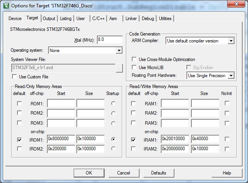Enable NoInit for RAM2
This screenshot has height=183, width=248.
point(227,113)
